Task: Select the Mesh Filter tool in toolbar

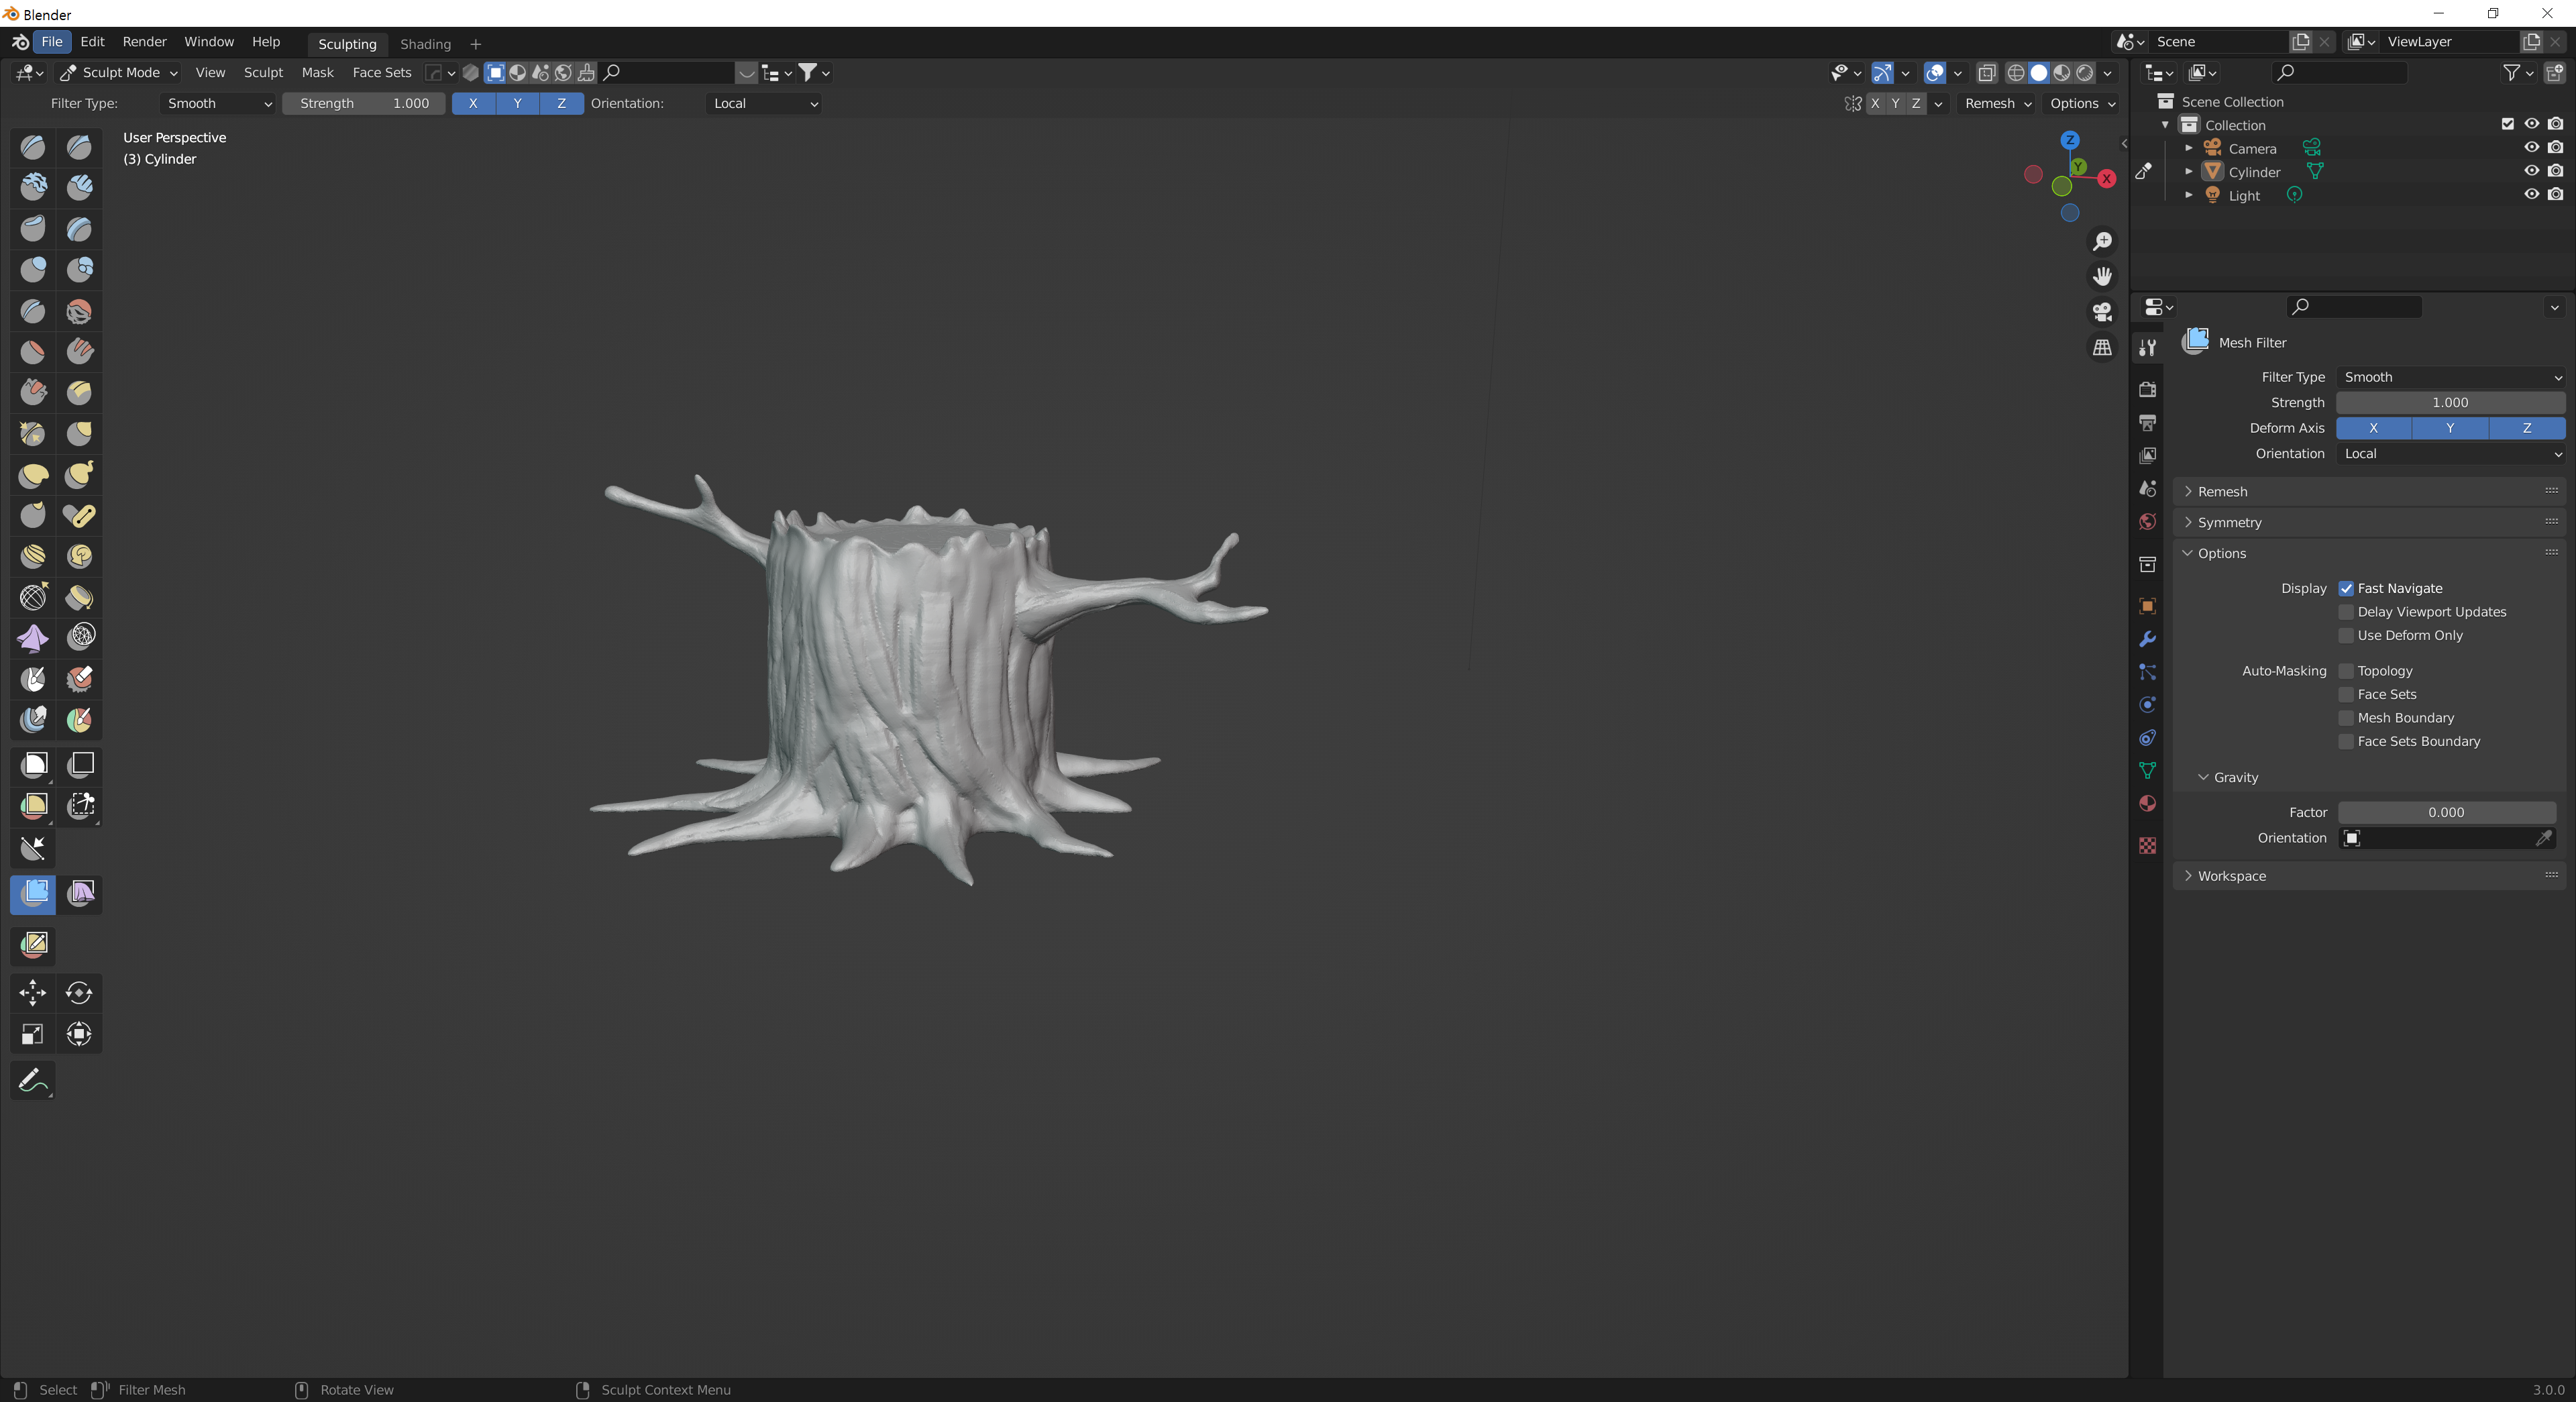Action: pyautogui.click(x=33, y=893)
